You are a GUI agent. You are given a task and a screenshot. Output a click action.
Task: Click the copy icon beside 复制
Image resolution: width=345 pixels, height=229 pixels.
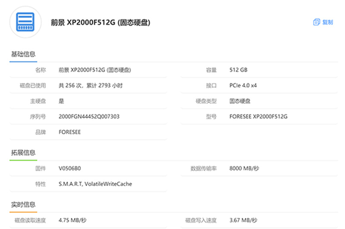[x=317, y=22]
